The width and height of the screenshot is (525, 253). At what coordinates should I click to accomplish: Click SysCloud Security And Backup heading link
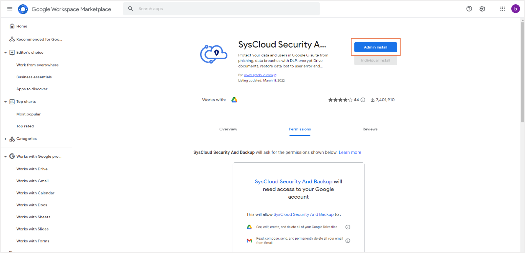point(294,182)
